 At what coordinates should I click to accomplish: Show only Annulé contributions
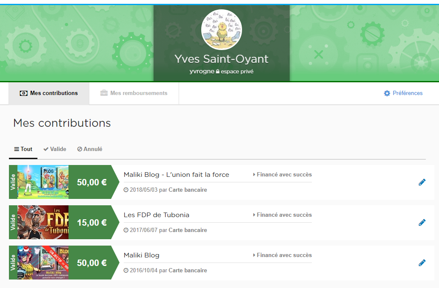(x=90, y=149)
